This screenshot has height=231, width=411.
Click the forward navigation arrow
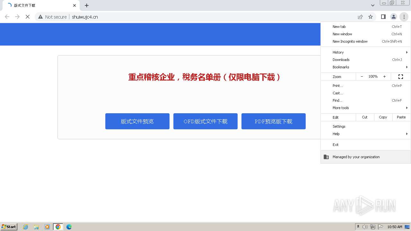coord(17,17)
